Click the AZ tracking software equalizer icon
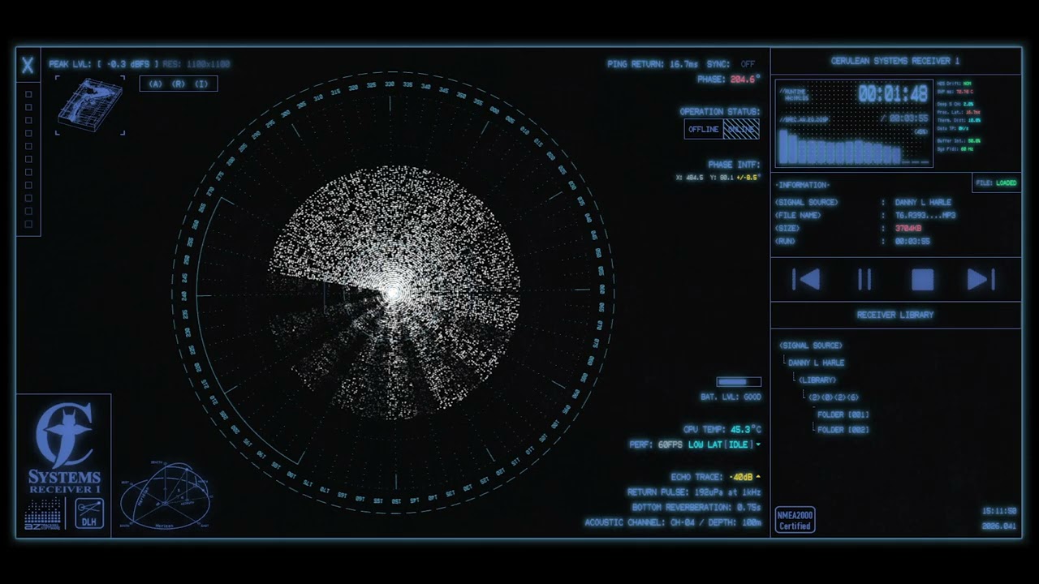Screen dimensions: 1039x584 pos(43,514)
